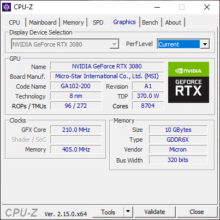Image resolution: width=220 pixels, height=220 pixels.
Task: Expand the display device selection combo box
Action: (x=65, y=44)
